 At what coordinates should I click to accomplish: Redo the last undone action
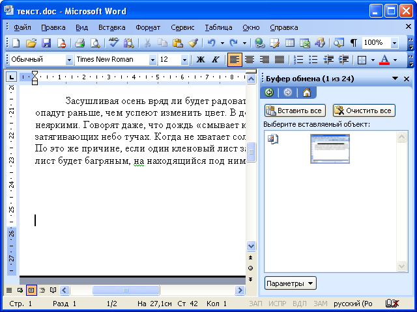pos(233,43)
